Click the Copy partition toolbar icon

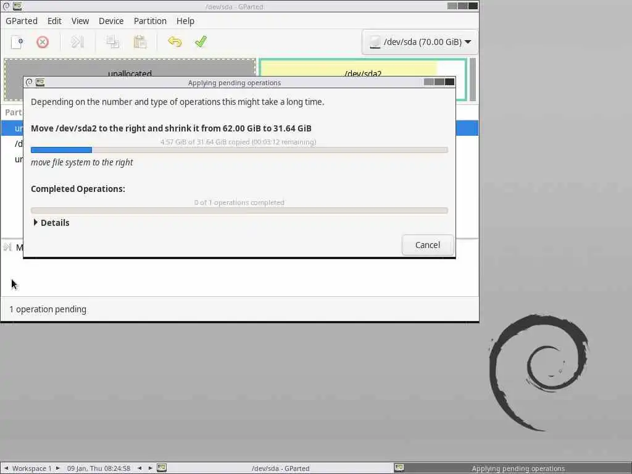click(113, 42)
